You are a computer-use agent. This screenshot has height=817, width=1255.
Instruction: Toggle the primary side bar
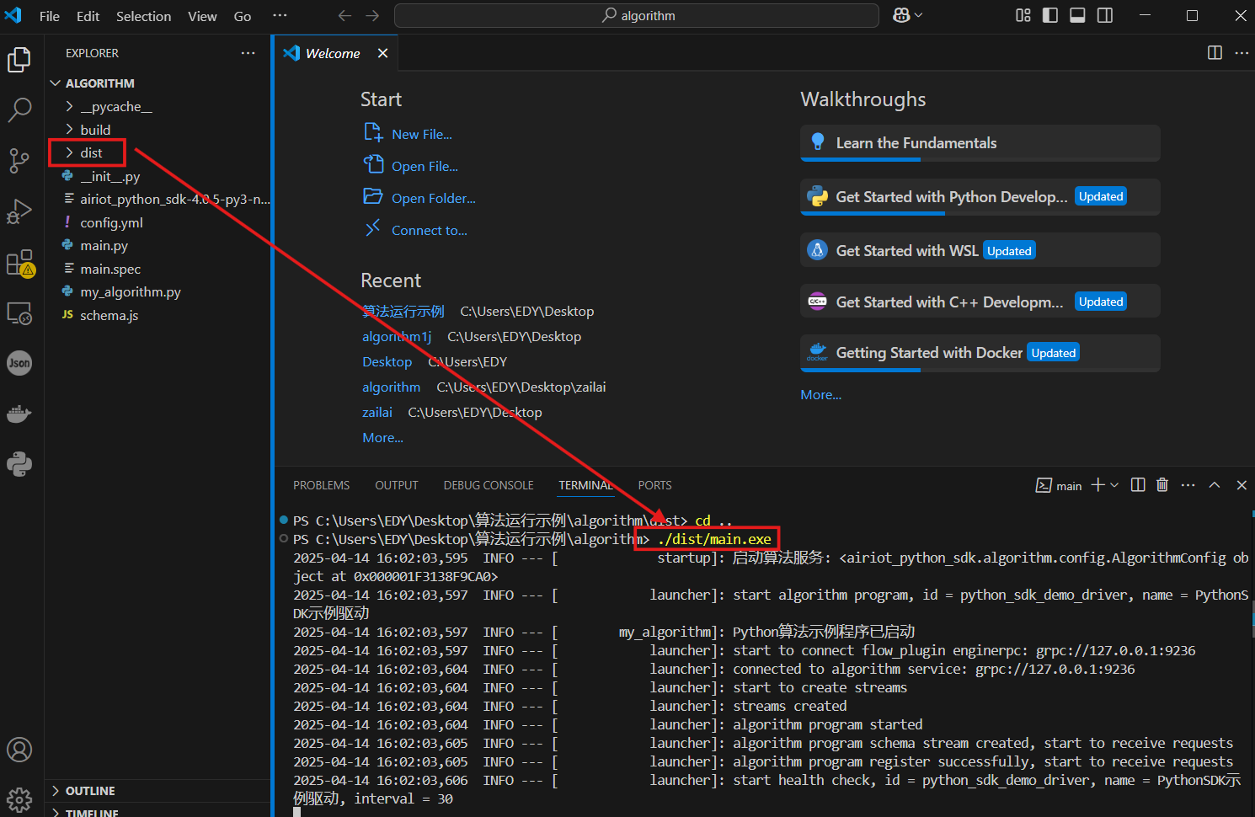1050,15
